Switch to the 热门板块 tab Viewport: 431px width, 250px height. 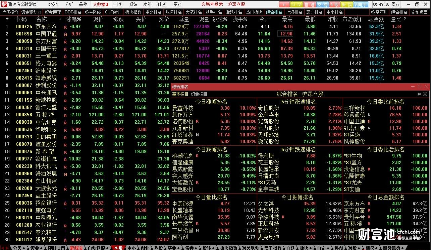[254, 12]
